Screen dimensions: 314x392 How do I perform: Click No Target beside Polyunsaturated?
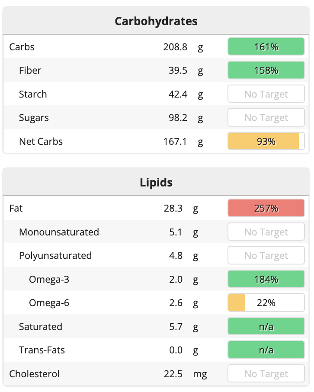(266, 256)
